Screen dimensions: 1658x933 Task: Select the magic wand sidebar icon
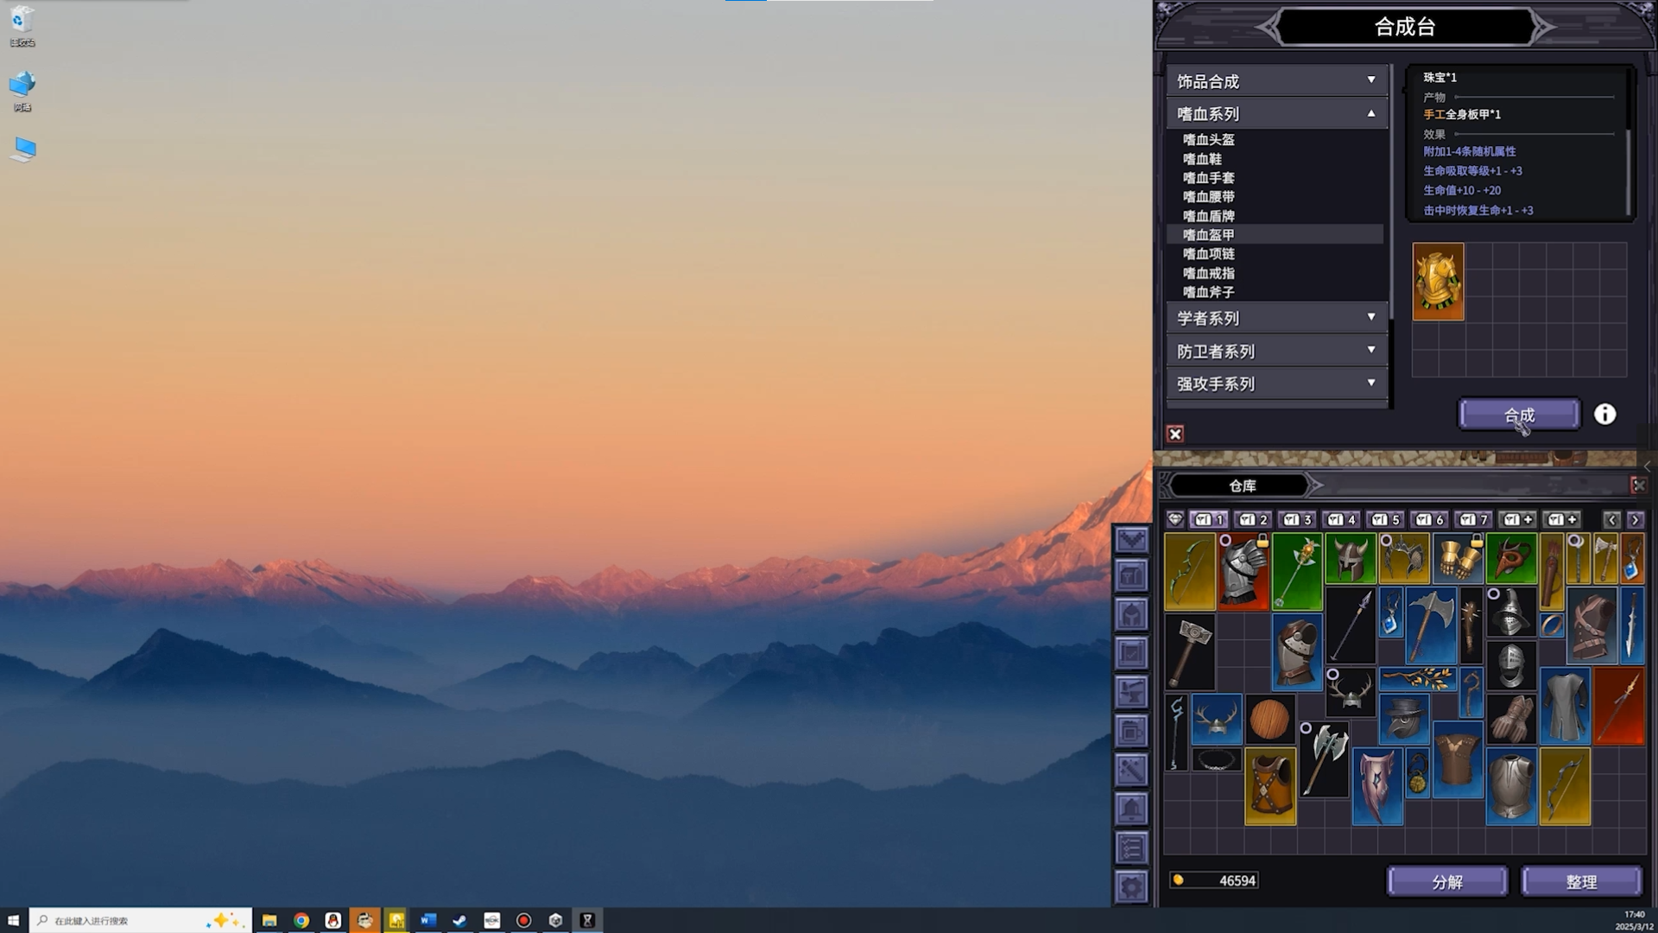pos(1131,770)
